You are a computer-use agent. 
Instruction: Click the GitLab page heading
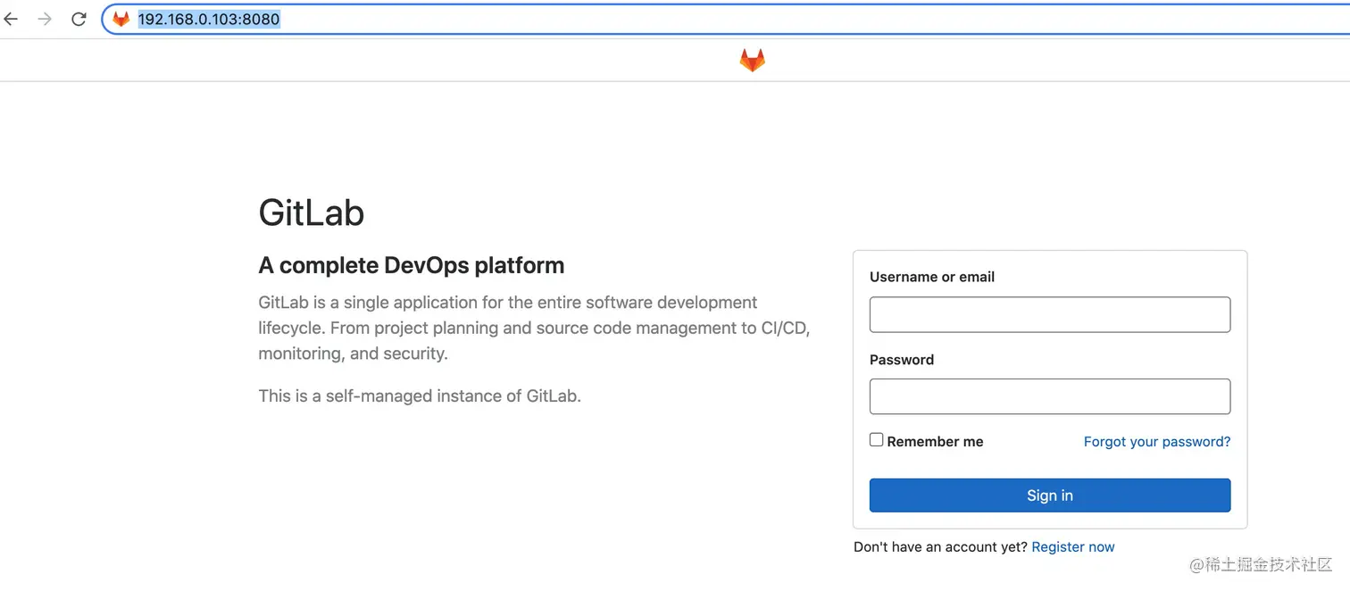point(312,213)
